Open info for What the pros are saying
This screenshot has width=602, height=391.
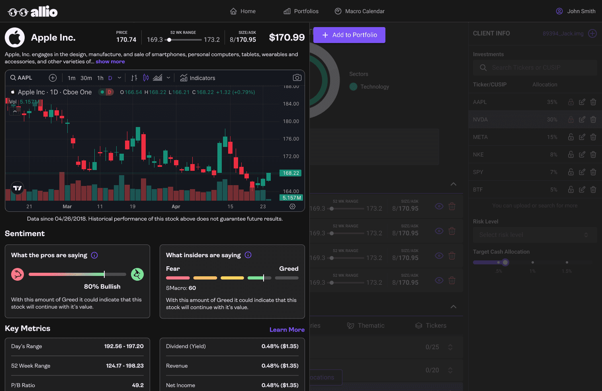94,255
